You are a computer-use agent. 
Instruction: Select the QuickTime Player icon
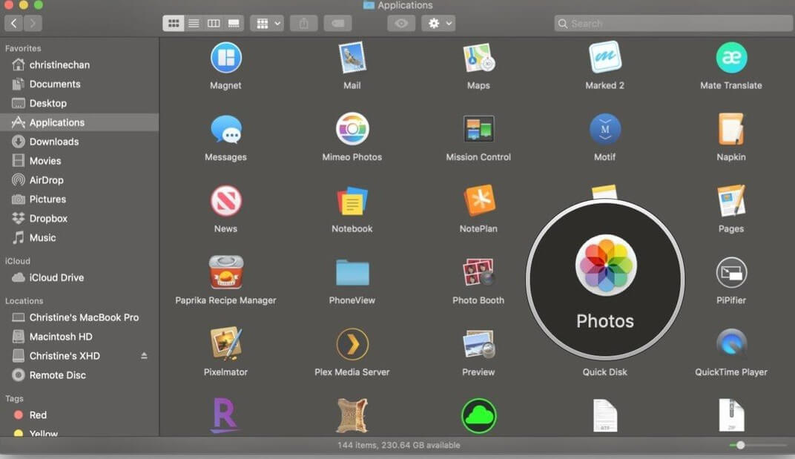(x=731, y=344)
